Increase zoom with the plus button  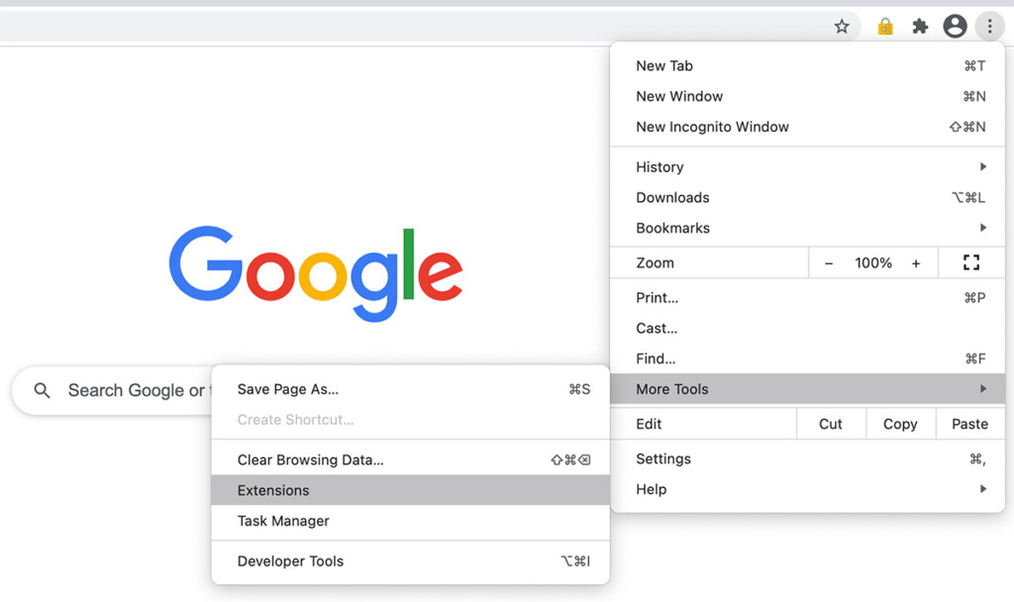(916, 263)
